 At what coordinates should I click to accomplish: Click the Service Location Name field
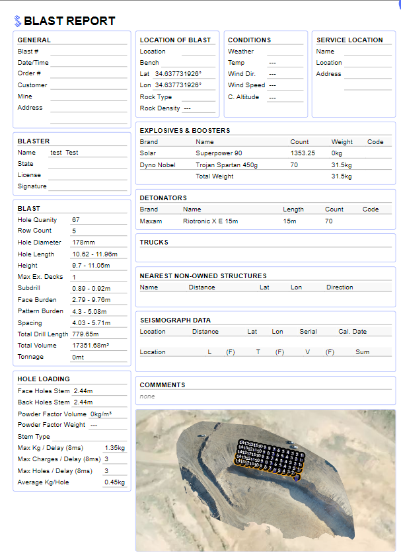(x=367, y=52)
